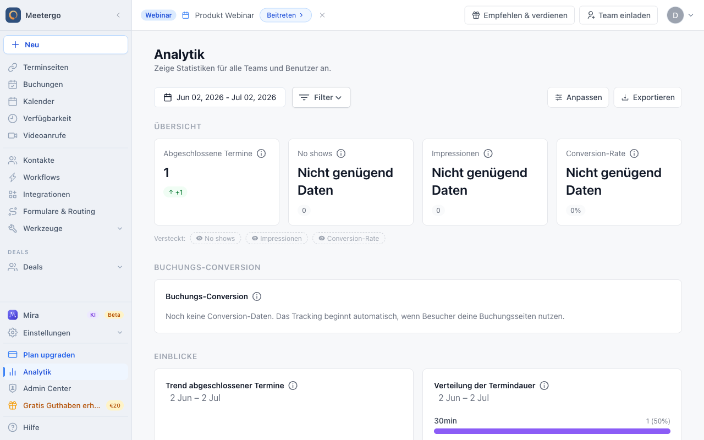Go to Buchungen in the sidebar

click(66, 84)
